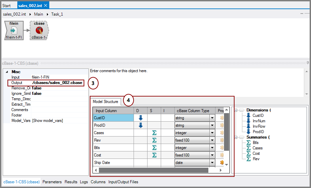Image resolution: width=311 pixels, height=188 pixels.
Task: Collapse the Dimensions tree node
Action: [x=236, y=110]
